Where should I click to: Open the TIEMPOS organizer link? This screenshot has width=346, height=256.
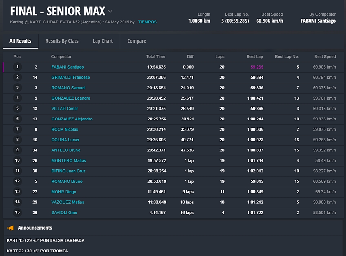(x=147, y=22)
